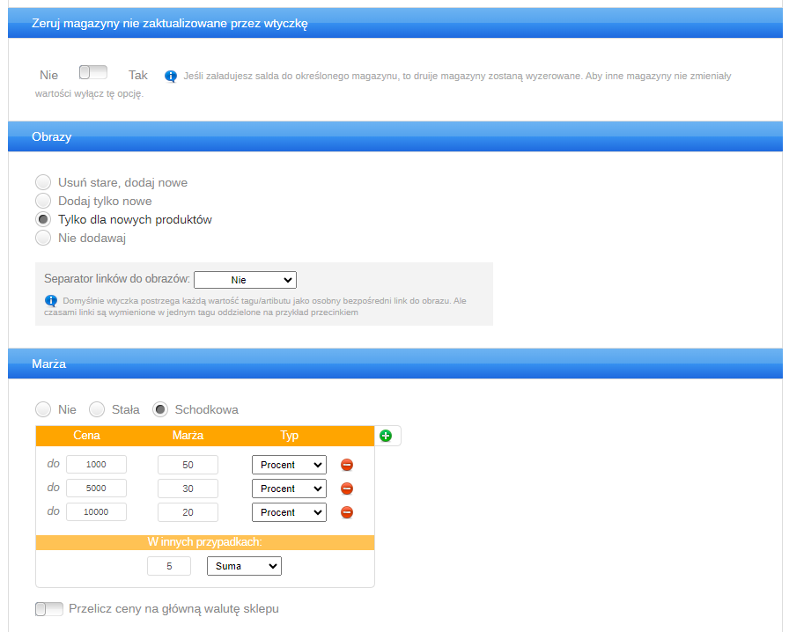The image size is (789, 632).
Task: Choose 'Dodaj tylko nowe' radio button
Action: 43,201
